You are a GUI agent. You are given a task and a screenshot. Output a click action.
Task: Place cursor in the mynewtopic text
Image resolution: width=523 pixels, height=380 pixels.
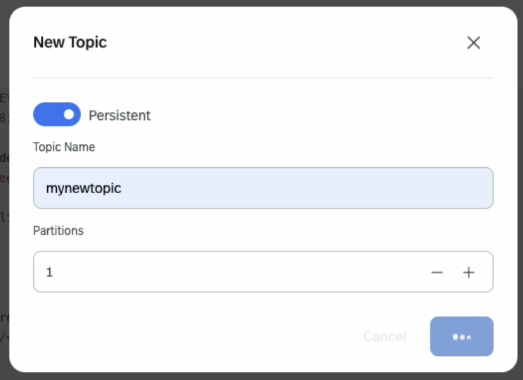tap(83, 188)
